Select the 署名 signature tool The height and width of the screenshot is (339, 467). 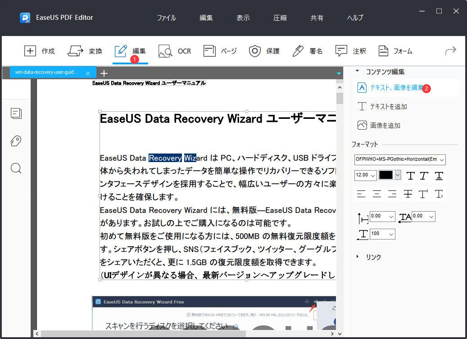307,51
